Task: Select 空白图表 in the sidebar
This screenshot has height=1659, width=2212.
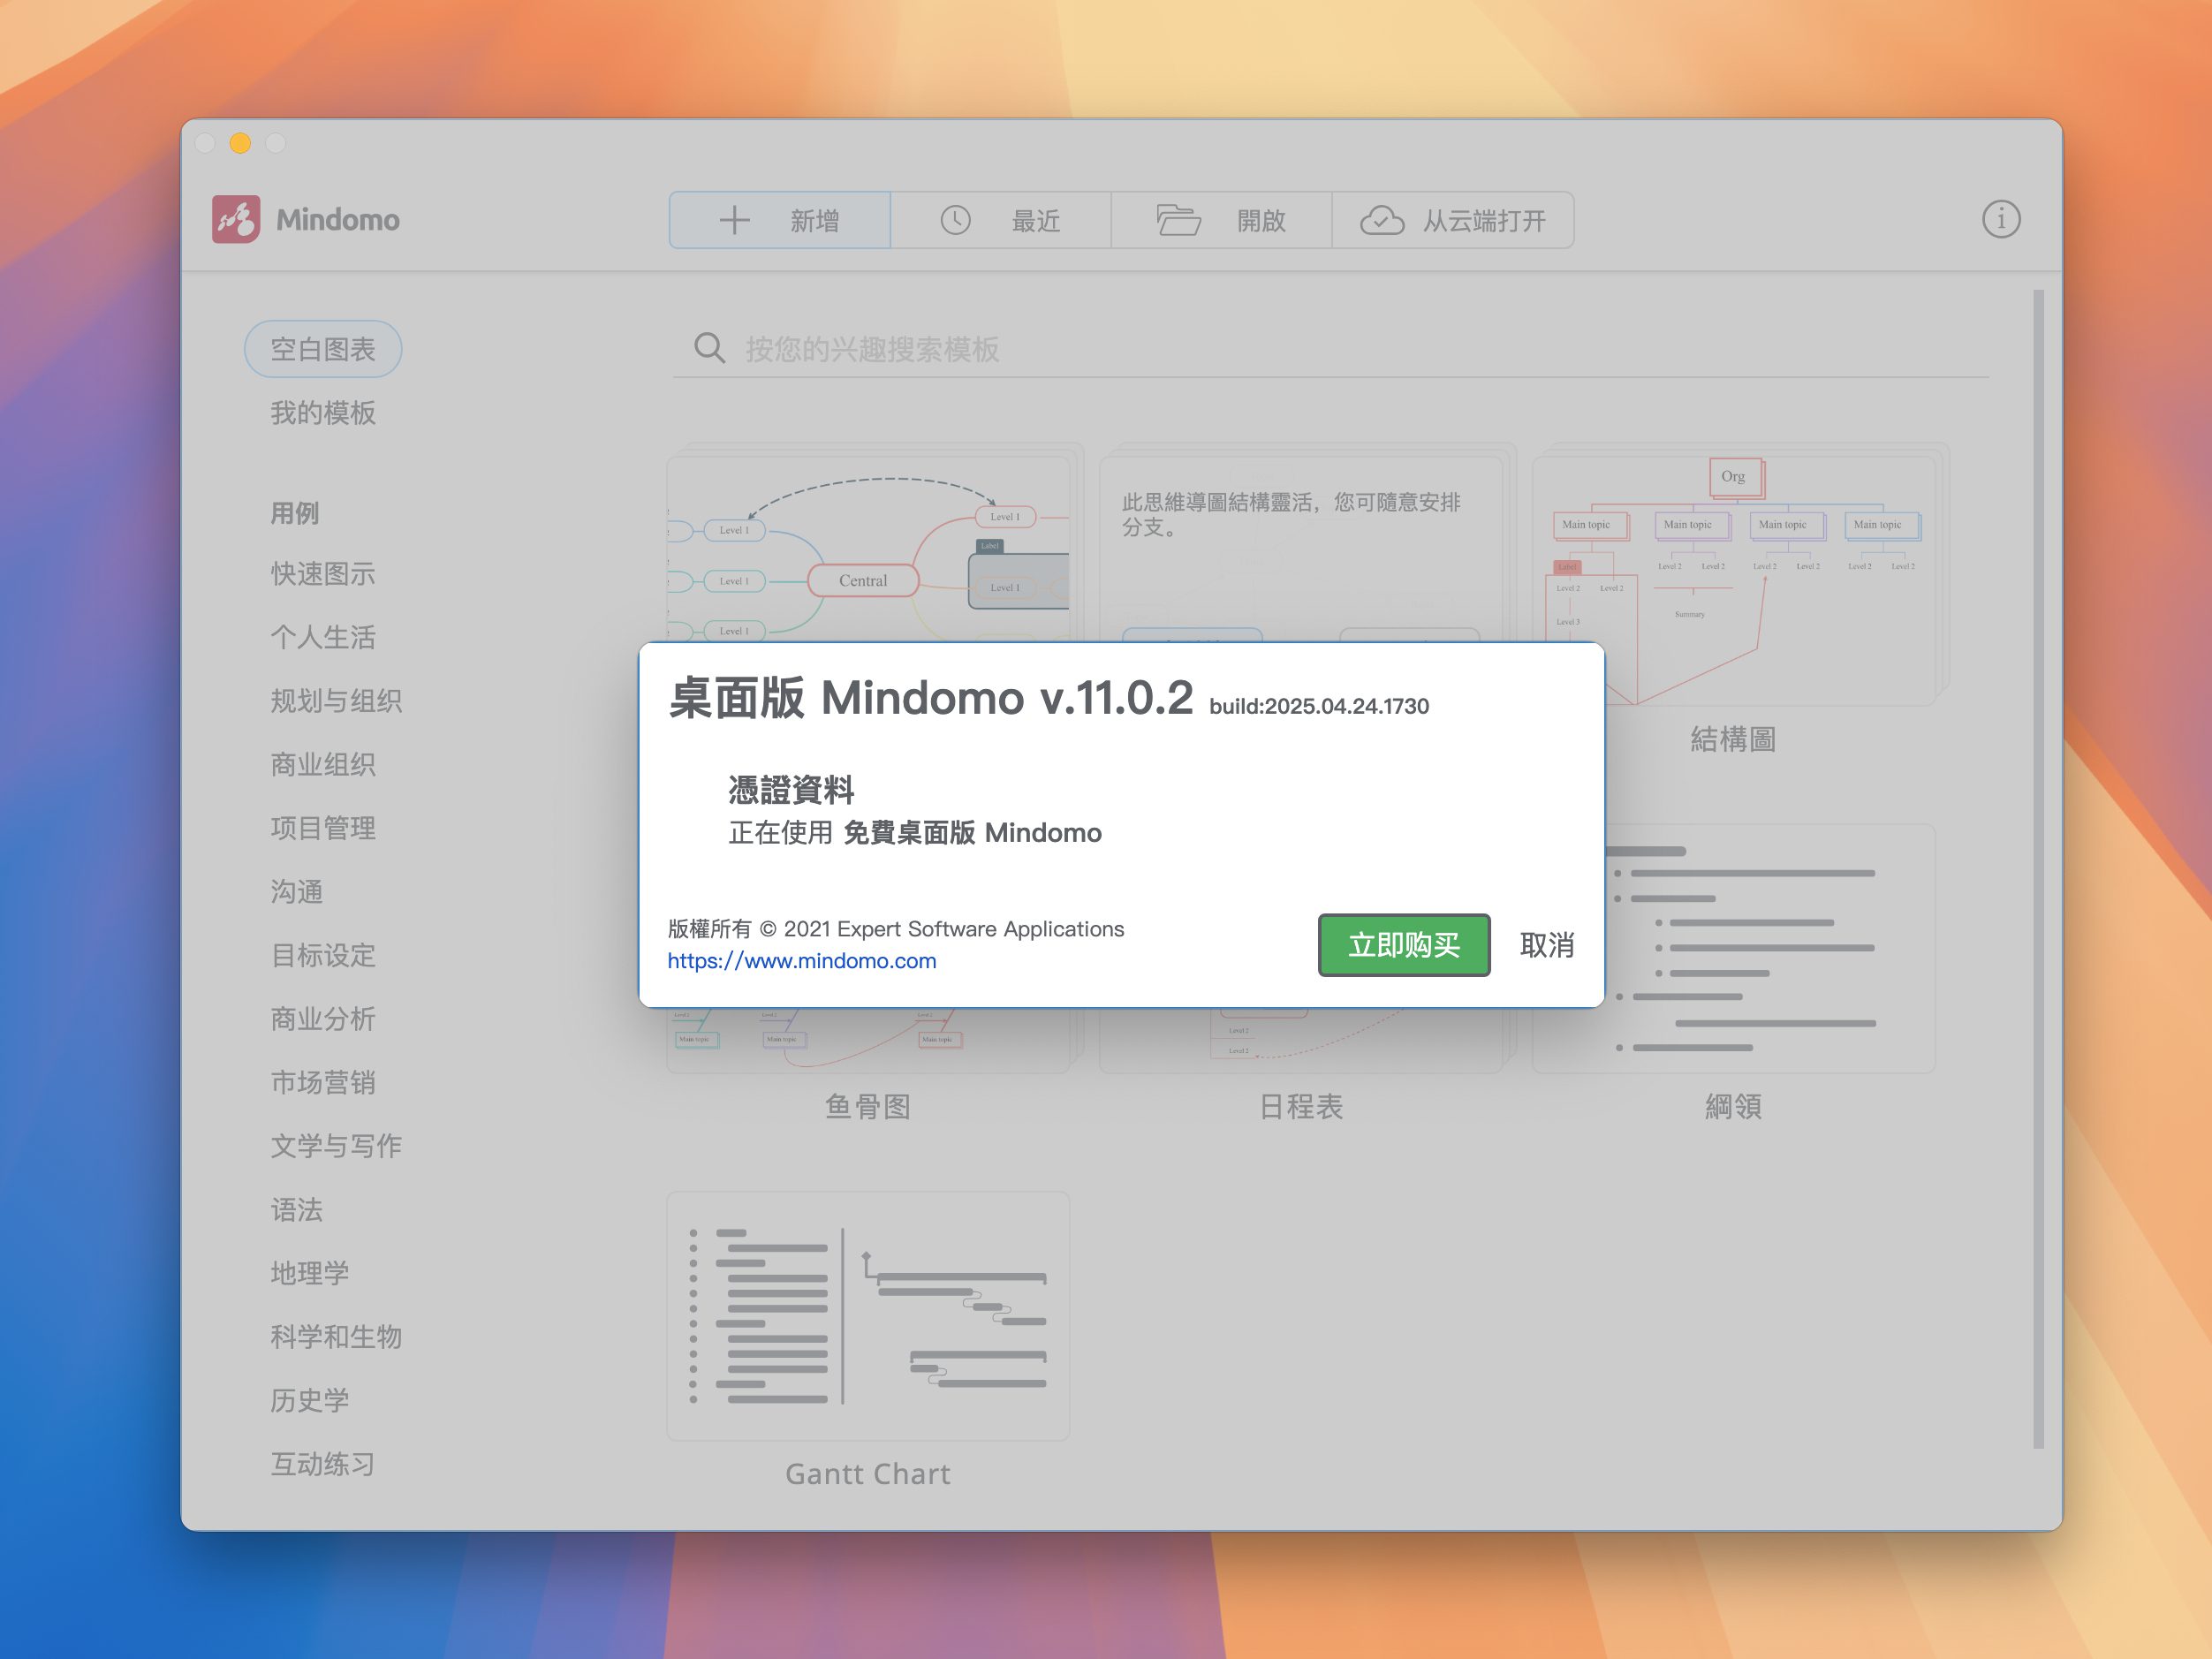Action: tap(322, 349)
